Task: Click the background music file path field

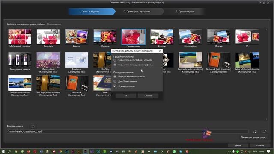Action: (x=128, y=132)
